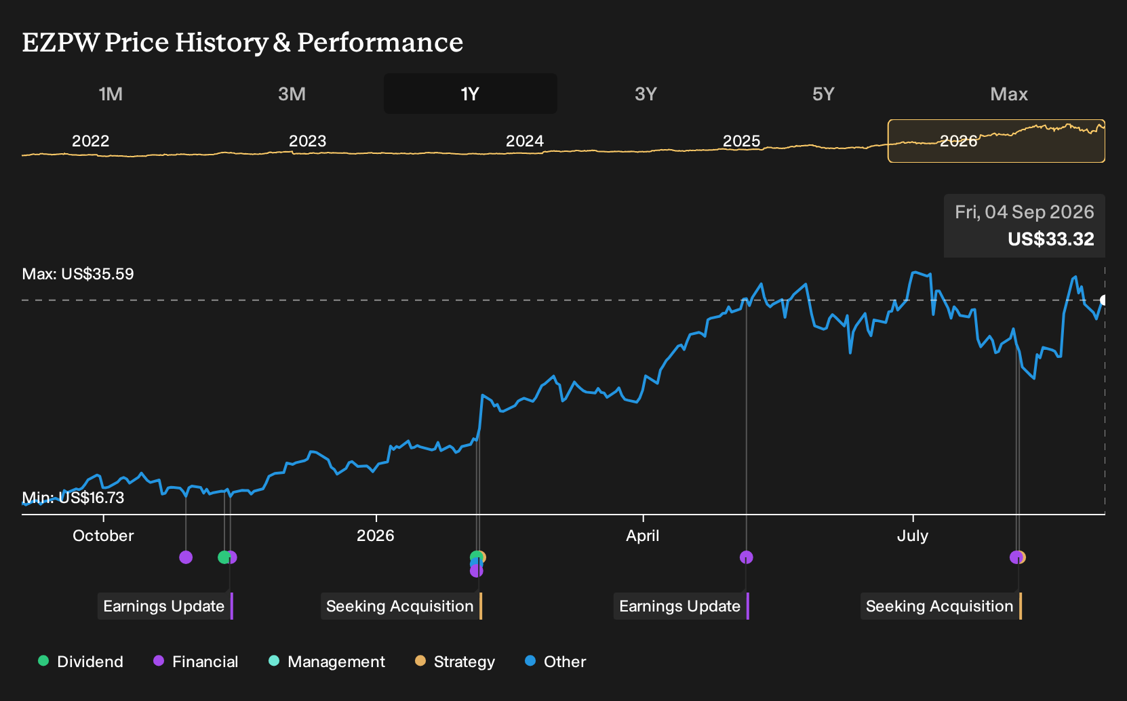Click the purple financial dot after April
The width and height of the screenshot is (1127, 701).
click(746, 557)
